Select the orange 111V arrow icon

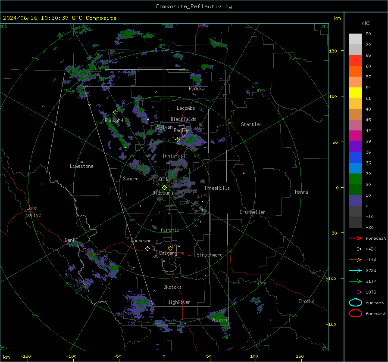click(x=355, y=260)
